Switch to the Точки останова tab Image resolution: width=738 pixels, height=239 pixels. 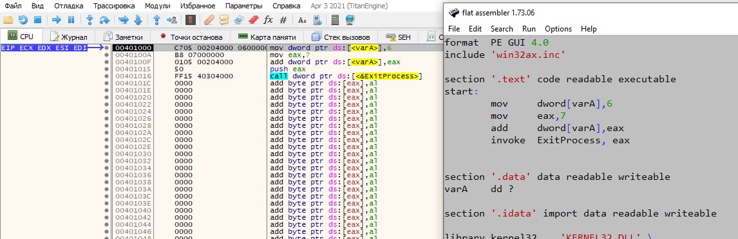tap(191, 37)
